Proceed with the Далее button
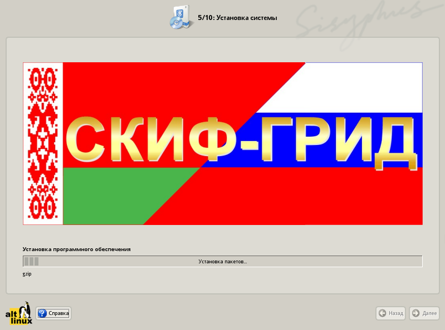This screenshot has width=445, height=330. [x=424, y=313]
